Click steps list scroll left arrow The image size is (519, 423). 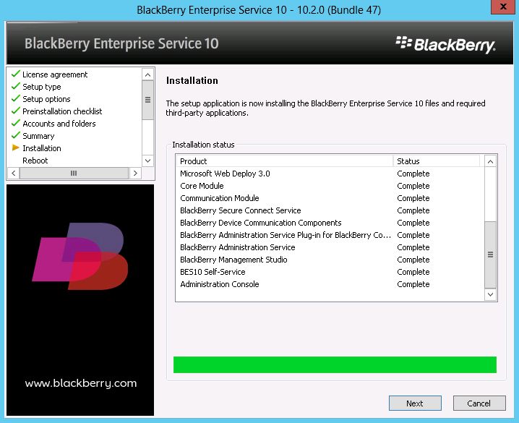coord(13,173)
